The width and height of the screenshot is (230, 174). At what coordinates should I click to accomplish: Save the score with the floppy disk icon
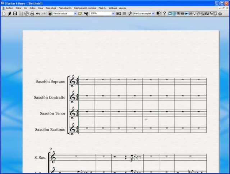pyautogui.click(x=15, y=14)
